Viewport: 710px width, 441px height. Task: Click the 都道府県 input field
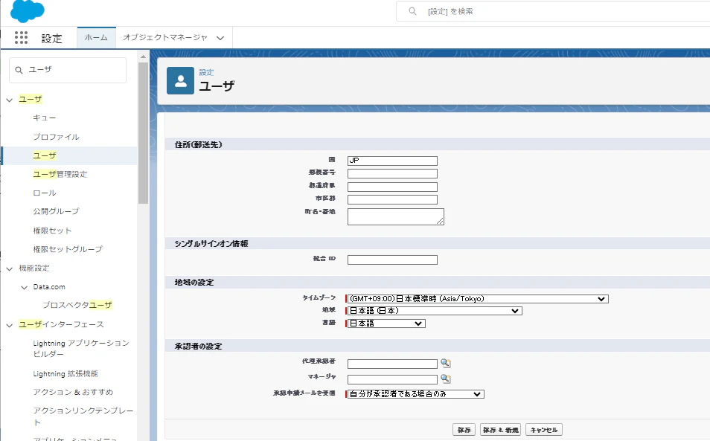coord(392,187)
